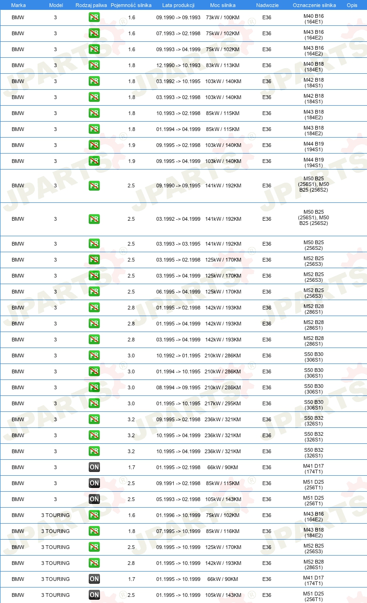Click production years 07.1995 -> 10.1999
Screen dimensions: 367x603
(x=178, y=532)
